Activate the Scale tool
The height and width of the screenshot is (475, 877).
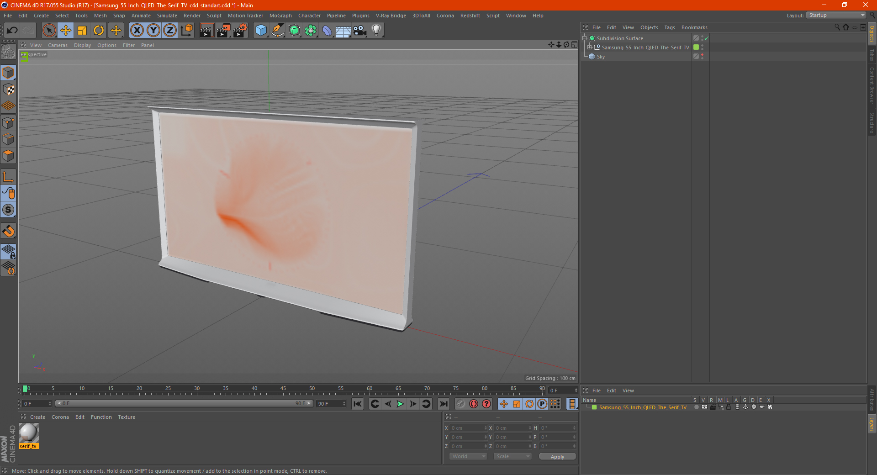[82, 31]
